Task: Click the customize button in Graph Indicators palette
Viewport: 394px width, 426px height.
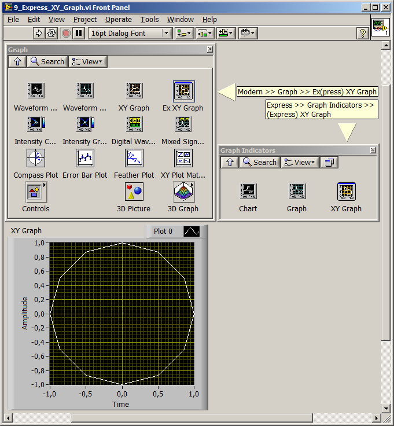Action: 329,163
